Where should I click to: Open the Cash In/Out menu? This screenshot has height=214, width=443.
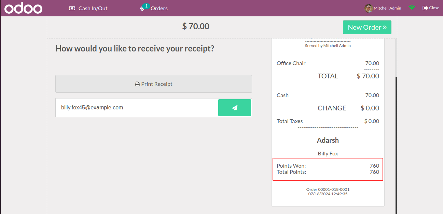[x=88, y=8]
